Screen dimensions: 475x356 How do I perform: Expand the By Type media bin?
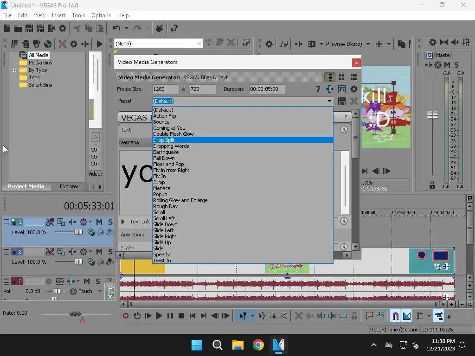click(14, 70)
